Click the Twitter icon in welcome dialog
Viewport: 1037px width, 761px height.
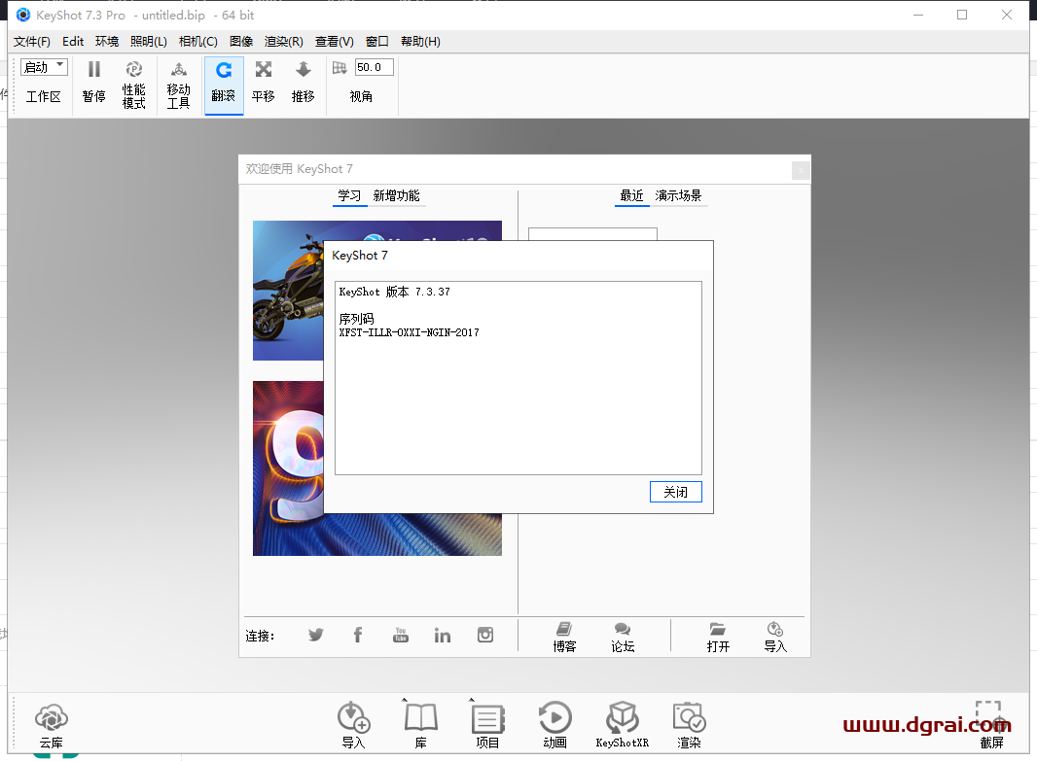coord(316,635)
